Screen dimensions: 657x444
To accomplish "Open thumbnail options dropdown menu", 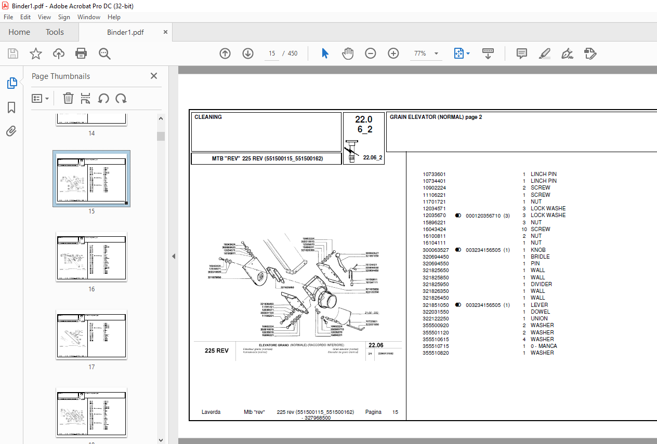I will pos(41,98).
